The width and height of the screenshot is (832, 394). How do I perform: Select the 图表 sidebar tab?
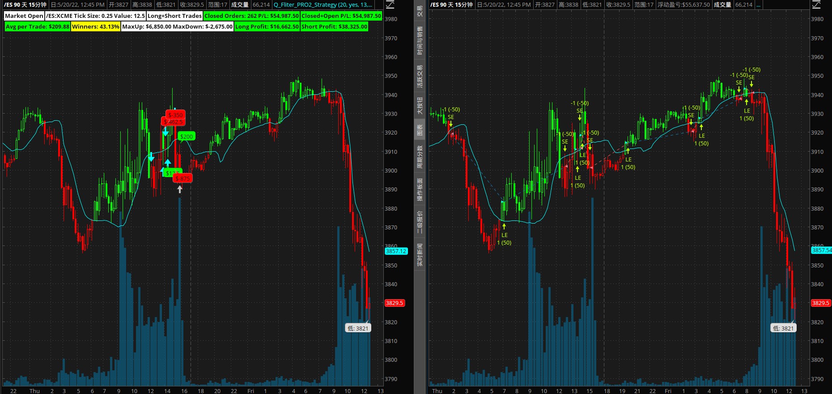[420, 130]
